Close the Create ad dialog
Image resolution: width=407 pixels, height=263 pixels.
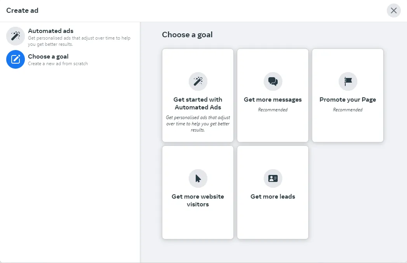(x=394, y=10)
